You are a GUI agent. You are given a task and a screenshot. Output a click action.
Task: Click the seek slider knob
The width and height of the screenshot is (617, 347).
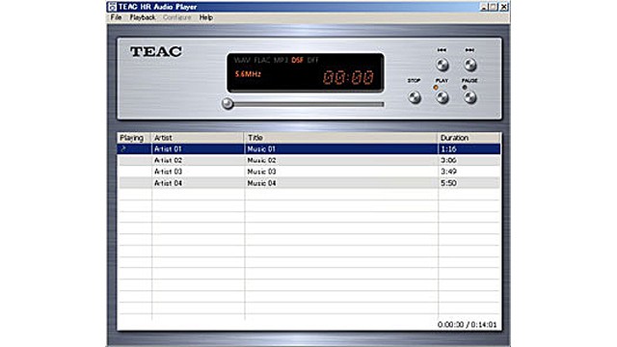(228, 104)
